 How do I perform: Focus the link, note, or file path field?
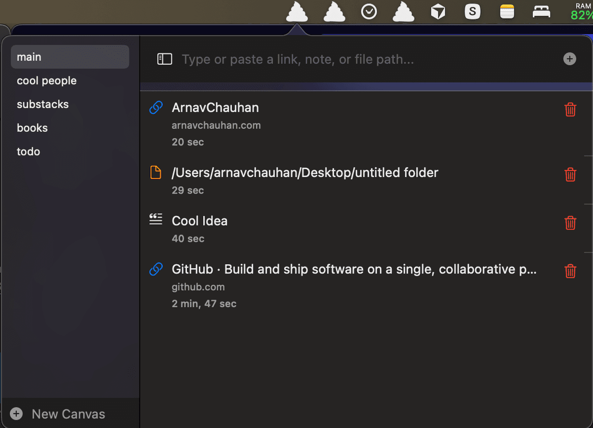point(366,60)
